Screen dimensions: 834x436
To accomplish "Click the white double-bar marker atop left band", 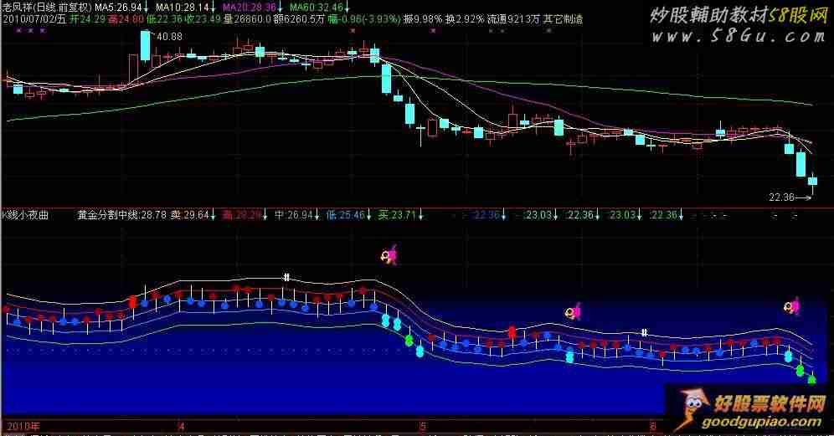I will click(x=286, y=277).
